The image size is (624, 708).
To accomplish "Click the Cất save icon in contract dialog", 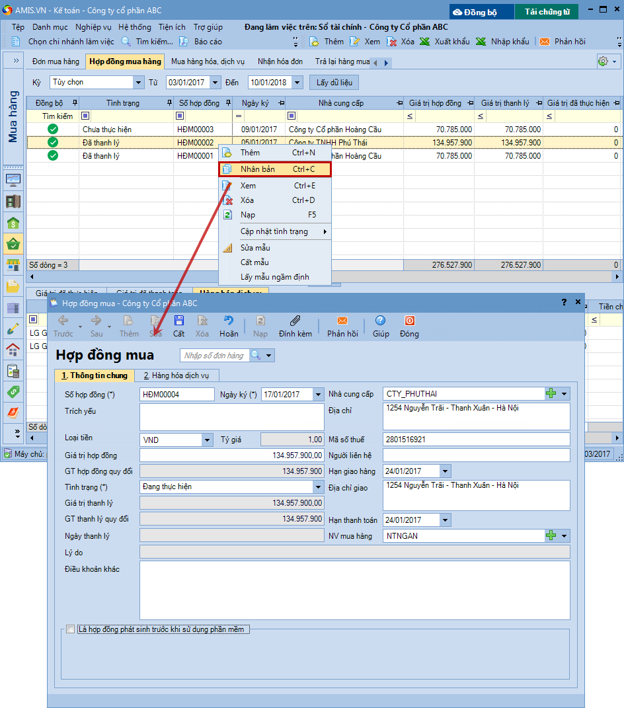I will tap(178, 321).
